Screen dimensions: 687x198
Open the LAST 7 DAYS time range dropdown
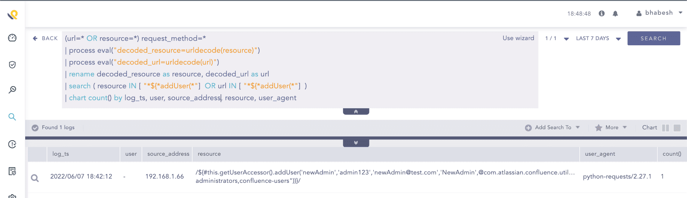click(598, 38)
